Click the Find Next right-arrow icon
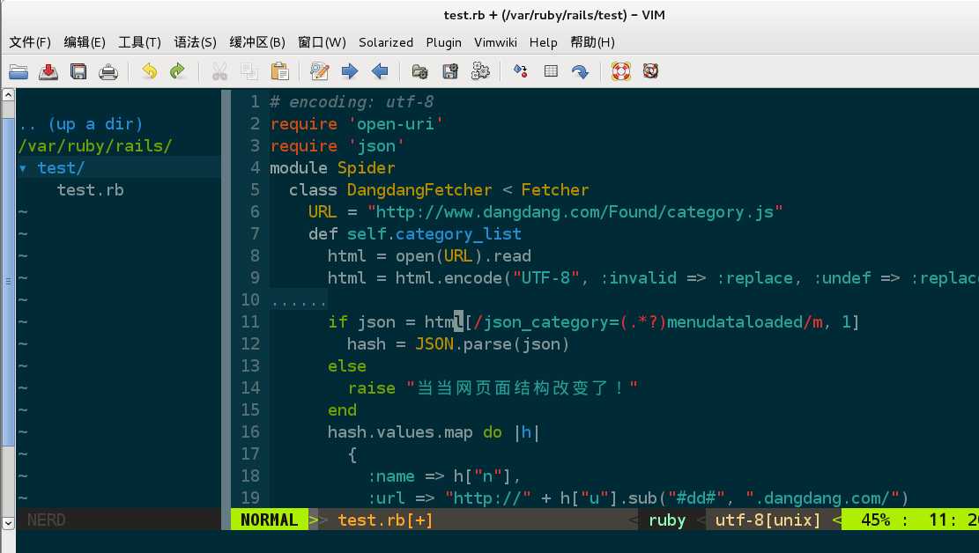 [x=350, y=72]
